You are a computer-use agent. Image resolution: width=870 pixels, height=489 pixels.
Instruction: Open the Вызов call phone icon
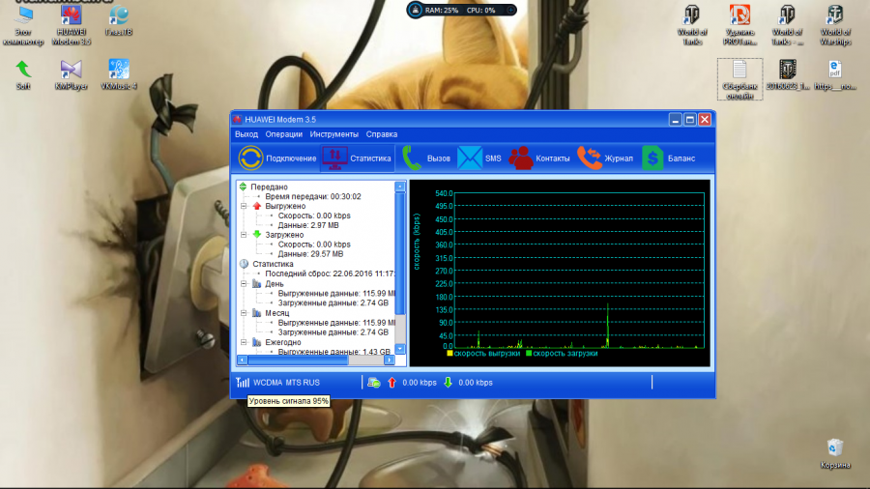click(411, 158)
